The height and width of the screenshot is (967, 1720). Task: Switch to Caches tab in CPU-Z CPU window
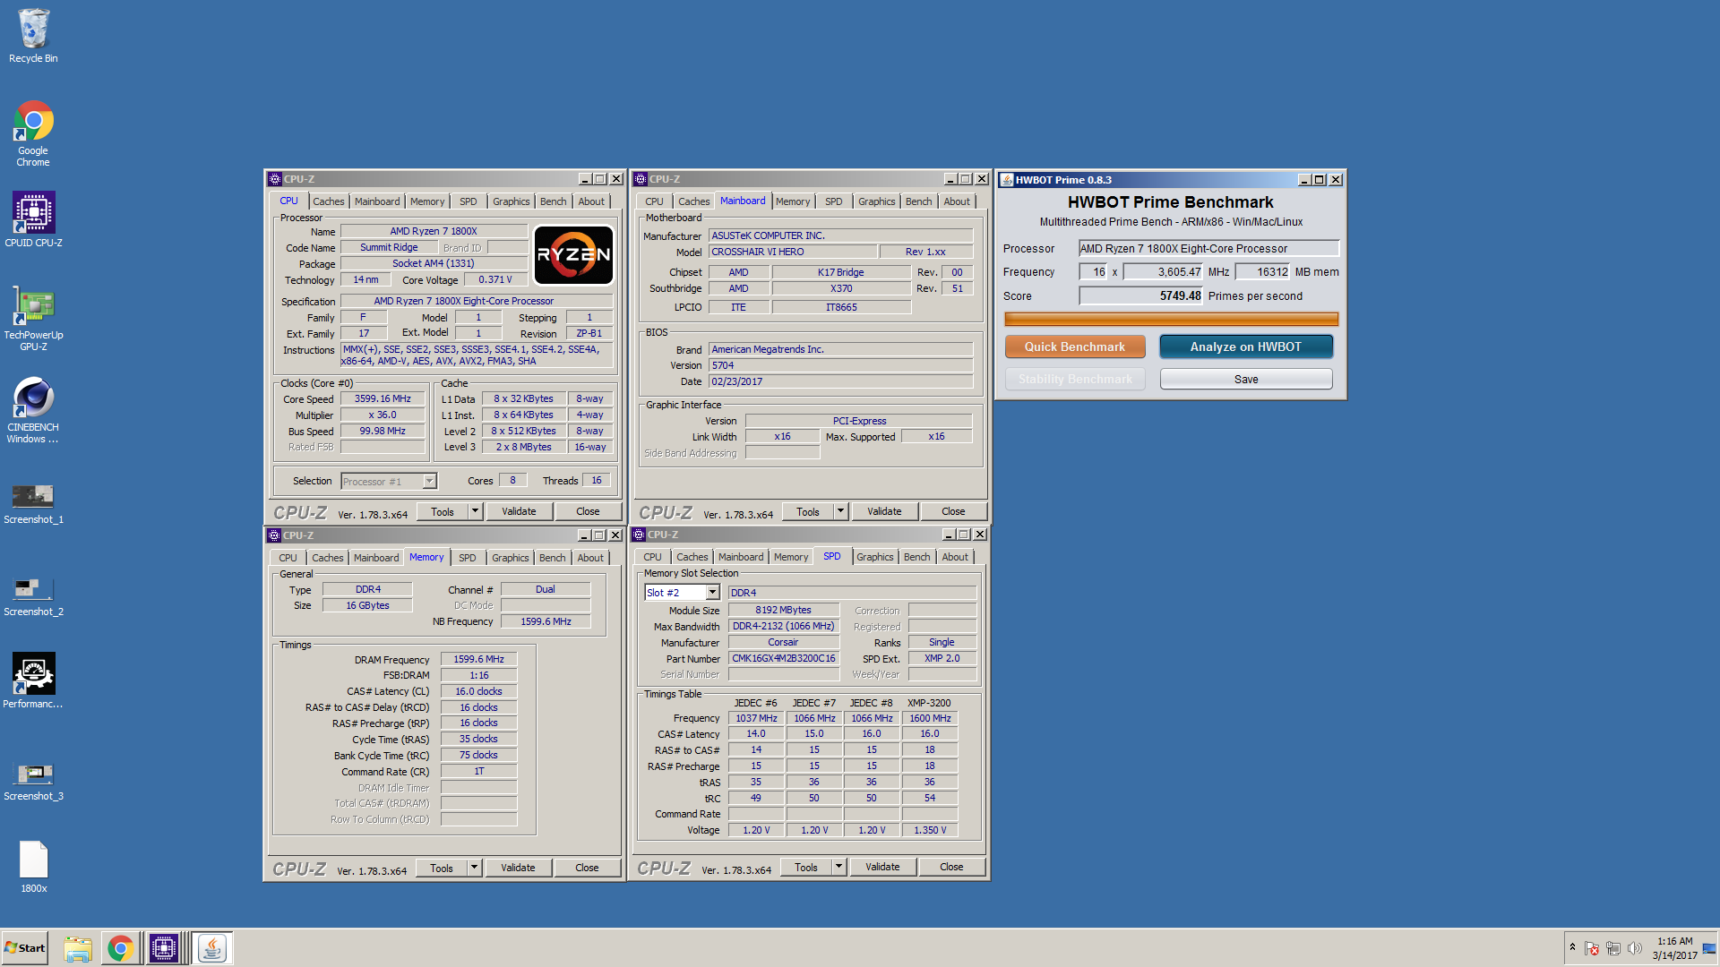point(328,201)
